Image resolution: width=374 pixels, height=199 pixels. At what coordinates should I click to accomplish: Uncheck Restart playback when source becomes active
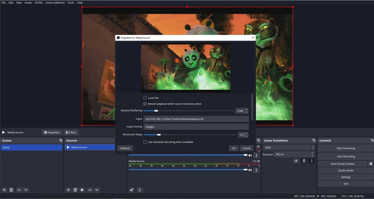(145, 104)
